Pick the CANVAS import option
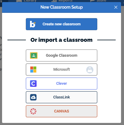124x125 pixels. pyautogui.click(x=62, y=111)
